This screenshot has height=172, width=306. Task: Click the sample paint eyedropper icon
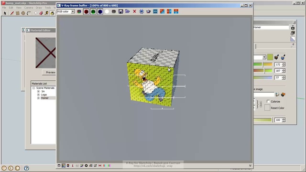(x=293, y=45)
